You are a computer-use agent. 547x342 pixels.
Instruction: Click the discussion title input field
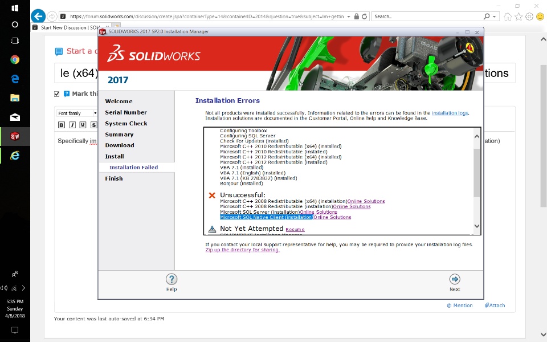coord(285,73)
